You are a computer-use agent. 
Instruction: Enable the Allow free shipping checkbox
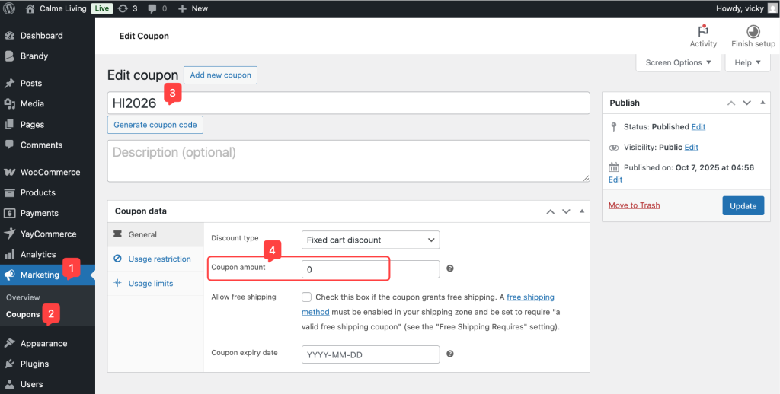(x=306, y=297)
